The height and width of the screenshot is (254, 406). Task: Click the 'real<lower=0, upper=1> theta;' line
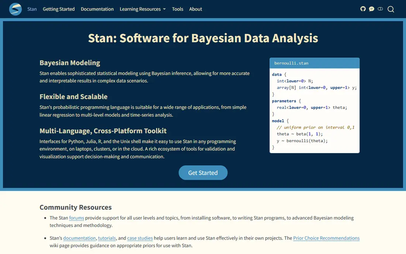coord(312,107)
